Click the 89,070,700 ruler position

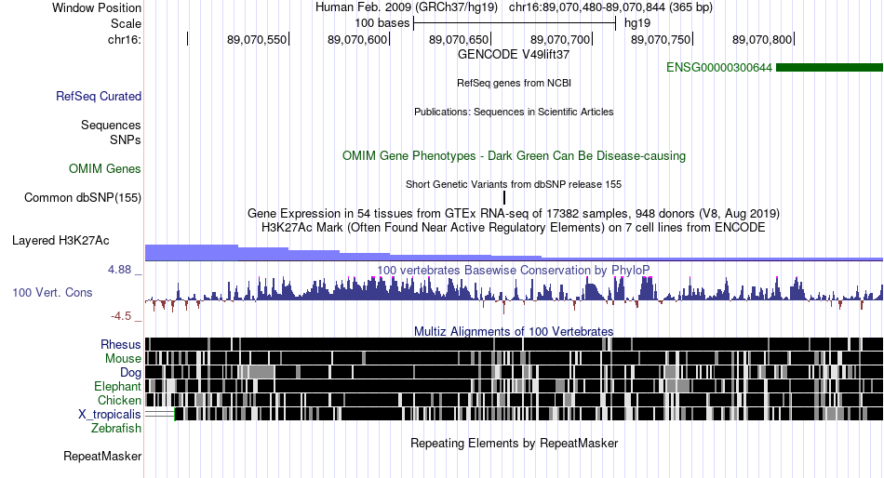pos(560,39)
